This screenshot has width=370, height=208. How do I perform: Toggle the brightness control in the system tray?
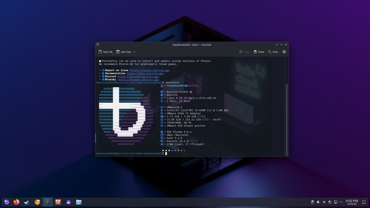coord(324,202)
